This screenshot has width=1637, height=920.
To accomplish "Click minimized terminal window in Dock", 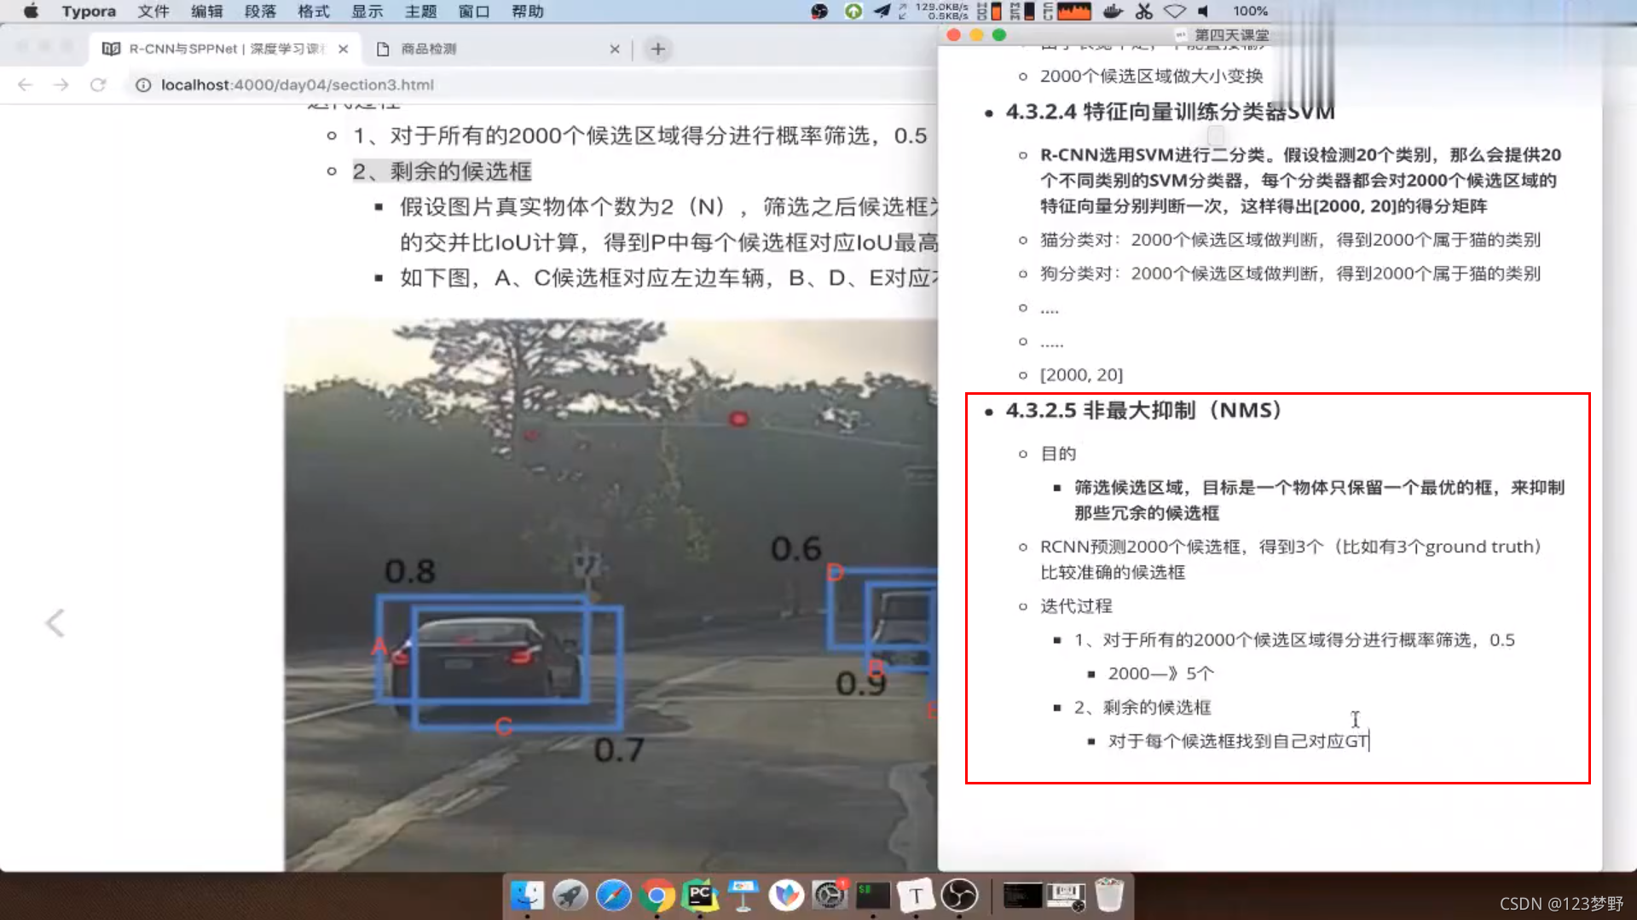I will [1021, 895].
